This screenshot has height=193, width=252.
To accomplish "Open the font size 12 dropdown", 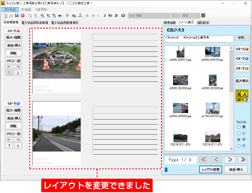I will [x=176, y=16].
